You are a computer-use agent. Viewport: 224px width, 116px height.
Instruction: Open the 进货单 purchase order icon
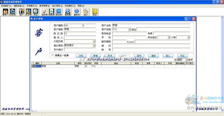(45, 12)
